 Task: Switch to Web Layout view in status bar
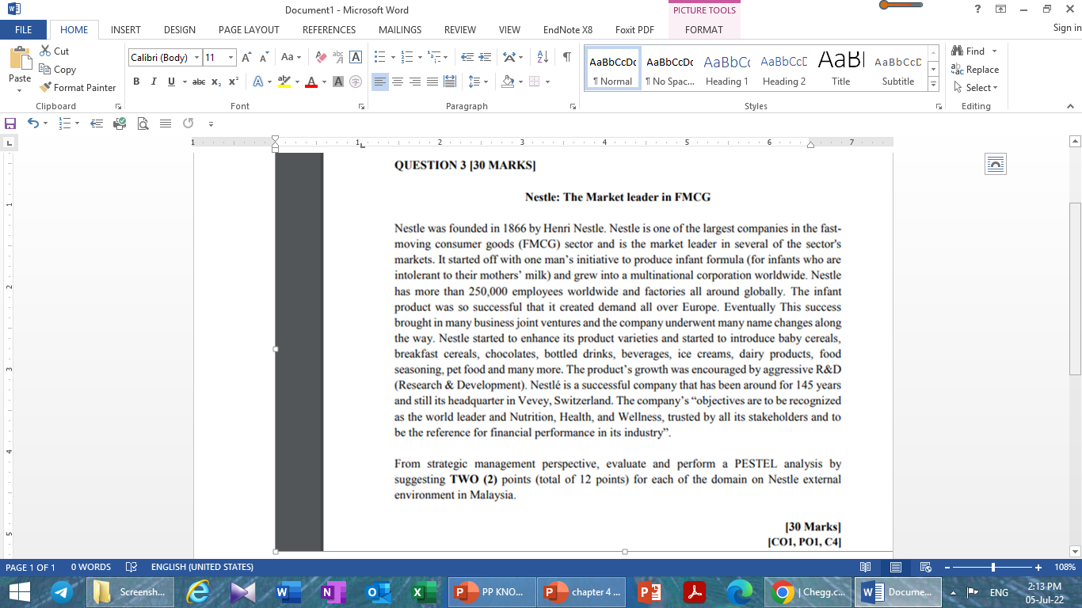(x=924, y=568)
